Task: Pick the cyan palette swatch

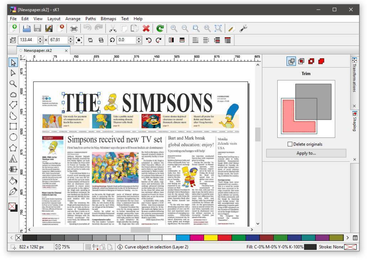Action: 183,238
